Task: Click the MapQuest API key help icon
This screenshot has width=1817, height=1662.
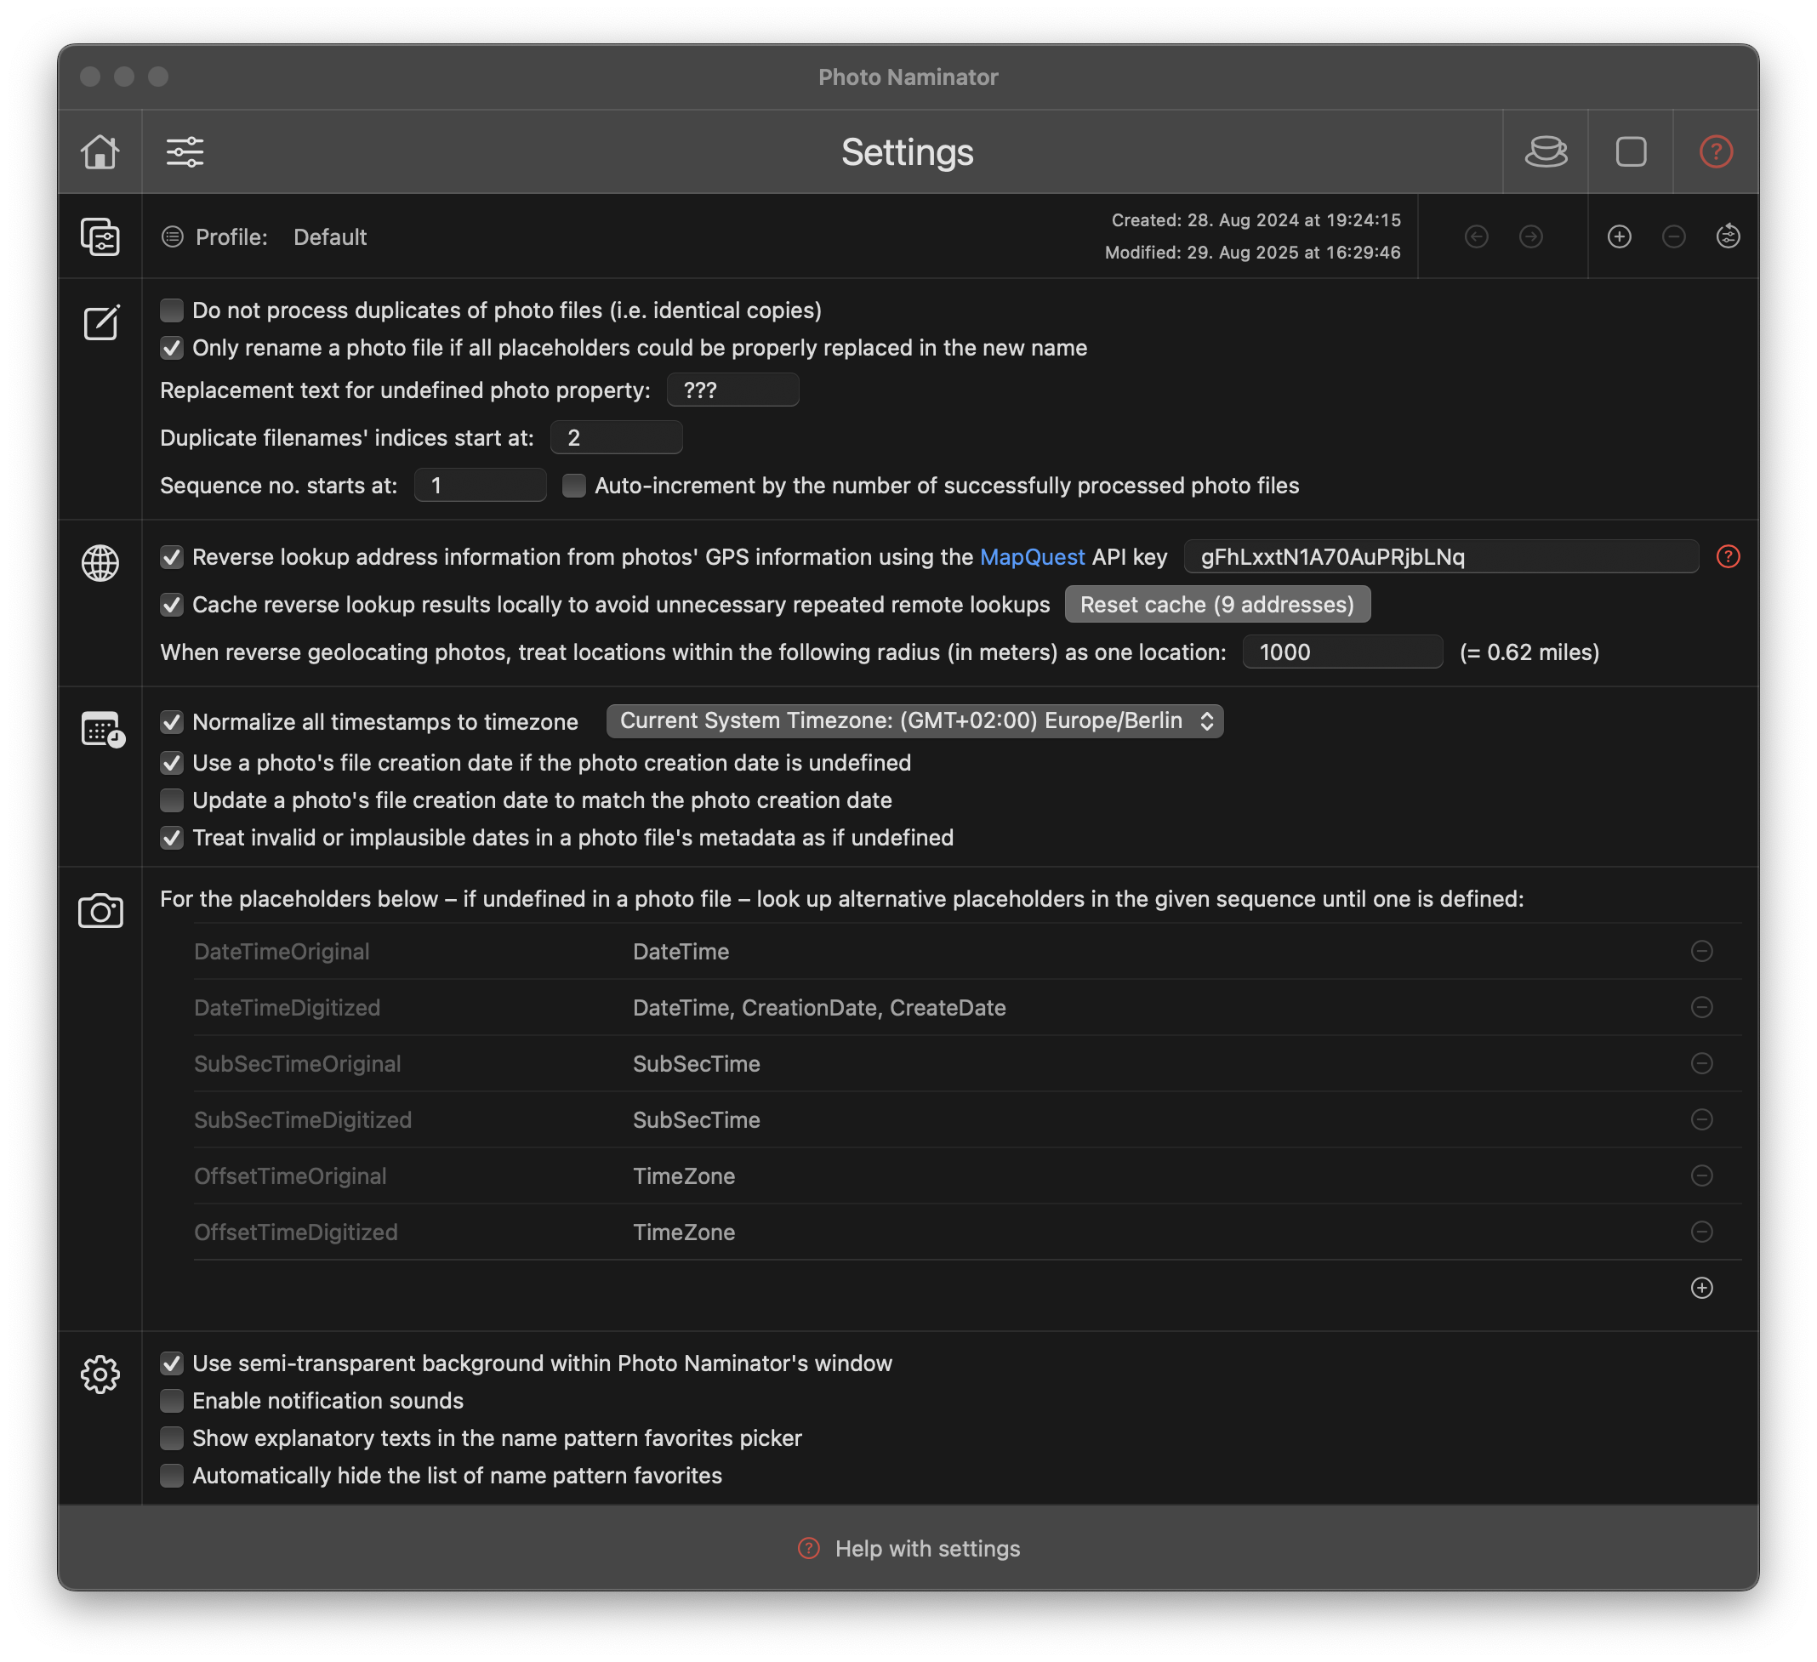Action: tap(1727, 556)
